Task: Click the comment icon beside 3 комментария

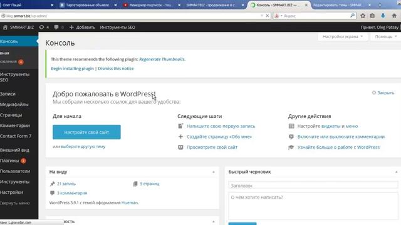Action: tap(52, 193)
